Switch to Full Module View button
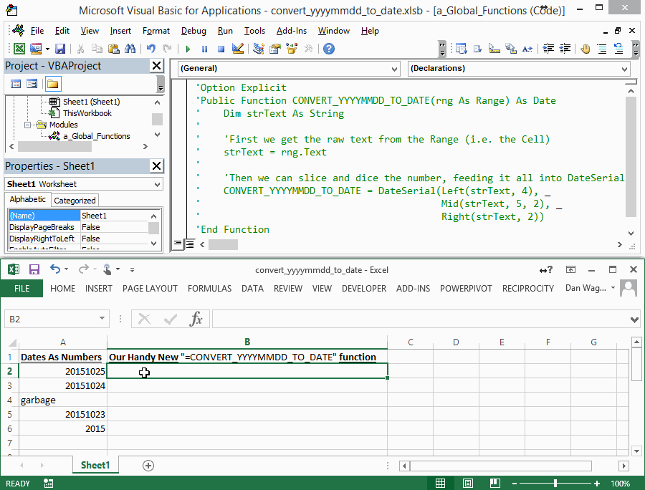 (190, 244)
